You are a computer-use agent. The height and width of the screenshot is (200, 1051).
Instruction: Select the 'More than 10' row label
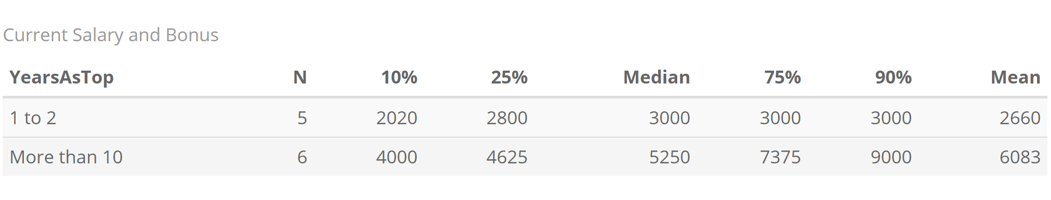pyautogui.click(x=66, y=157)
